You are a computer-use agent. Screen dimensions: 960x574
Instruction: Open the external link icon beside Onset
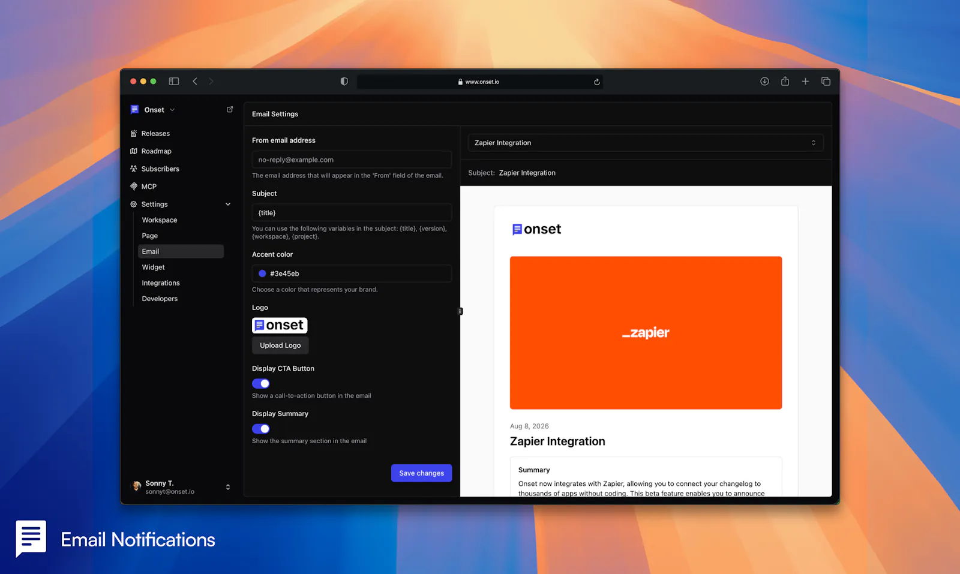230,109
